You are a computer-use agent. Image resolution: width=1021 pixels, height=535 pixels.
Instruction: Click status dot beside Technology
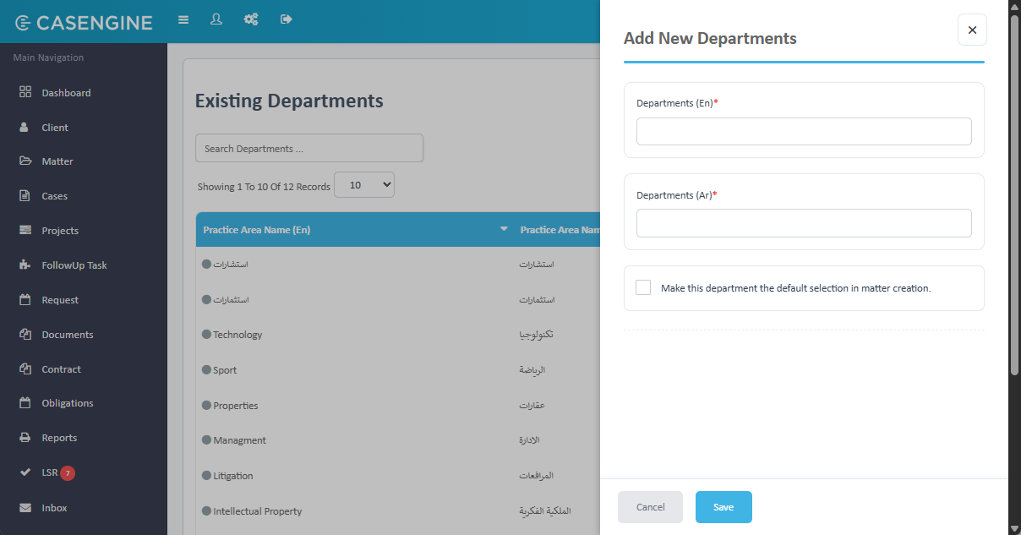[x=206, y=335]
